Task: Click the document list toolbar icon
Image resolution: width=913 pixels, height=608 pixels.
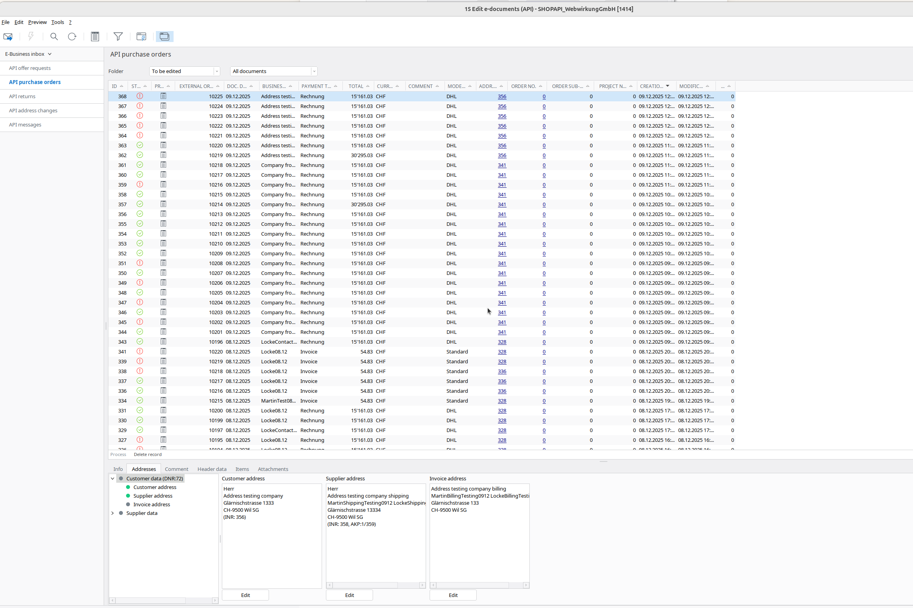Action: click(95, 37)
